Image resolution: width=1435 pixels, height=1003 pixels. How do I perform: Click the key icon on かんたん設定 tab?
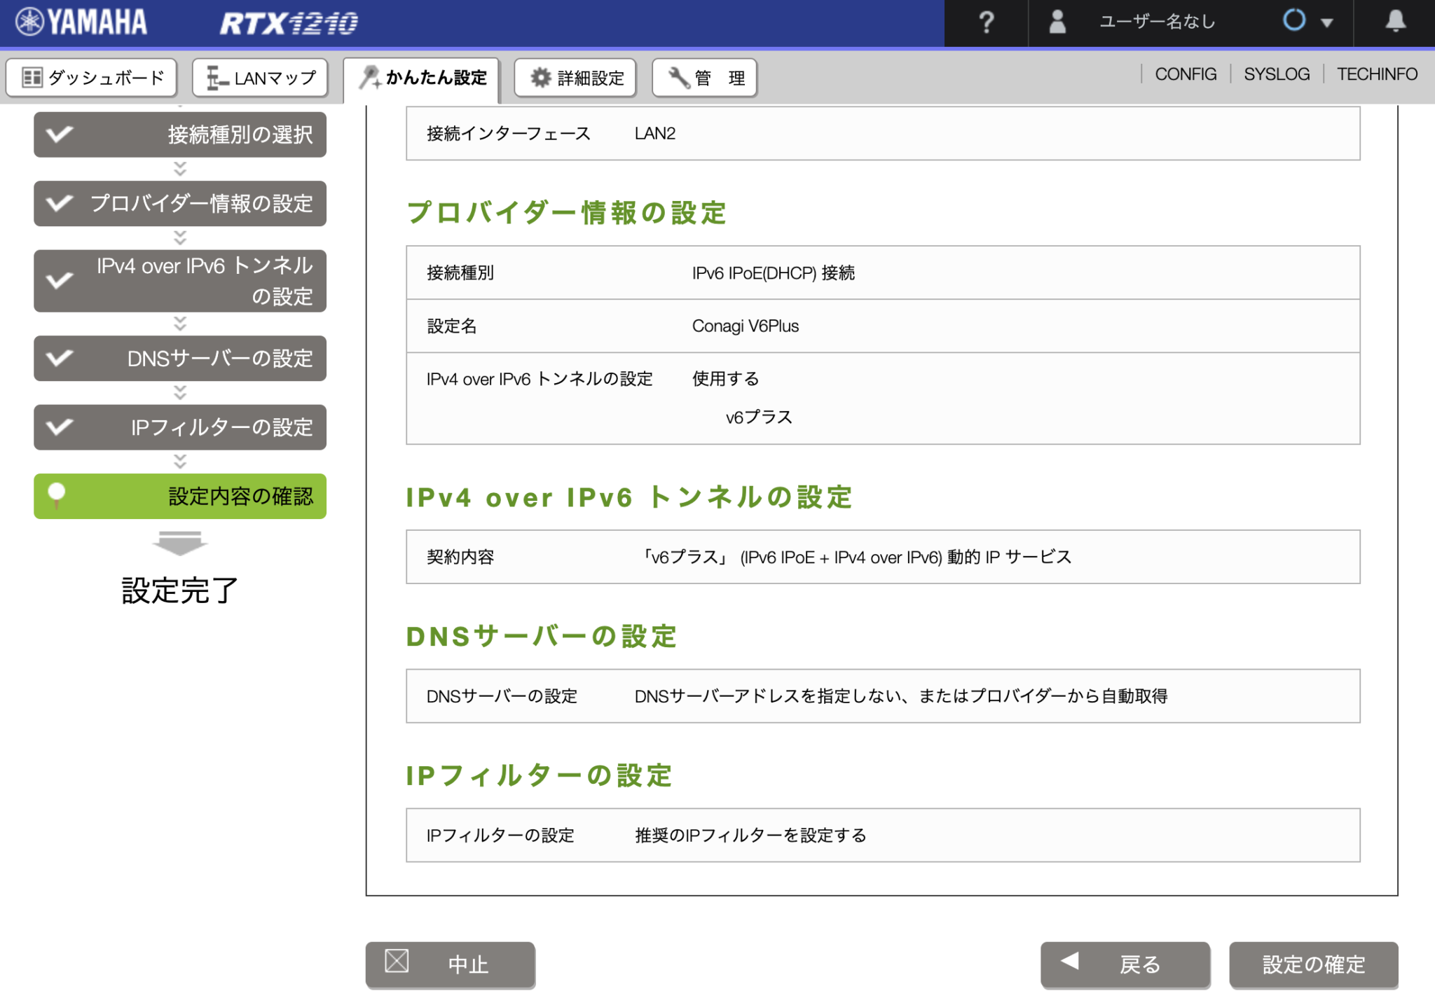pos(371,78)
